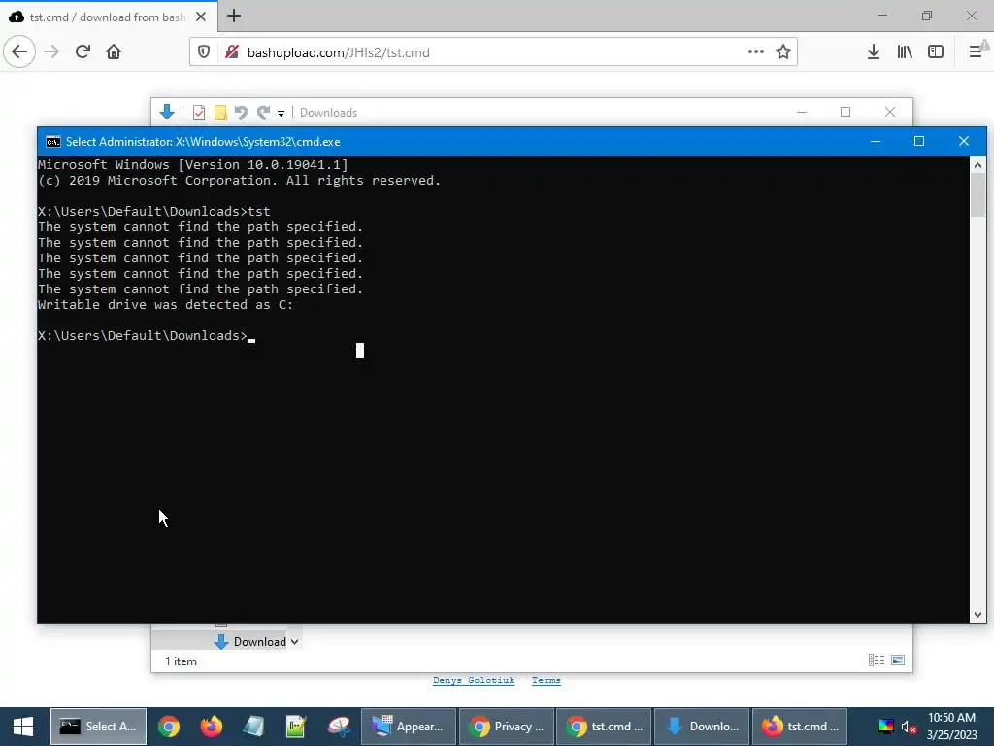
Task: Click the muted volume tray icon
Action: point(909,727)
